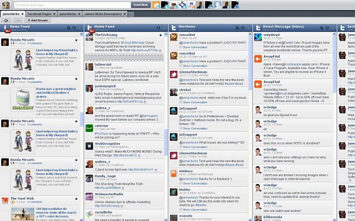Viewport: 355px width, 221px height.
Task: Refresh the Mentions column
Action: (x=242, y=28)
